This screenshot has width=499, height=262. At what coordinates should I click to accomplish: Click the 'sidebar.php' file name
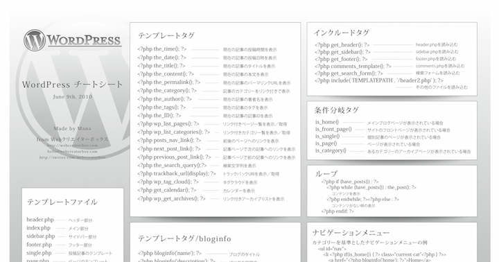pos(41,236)
